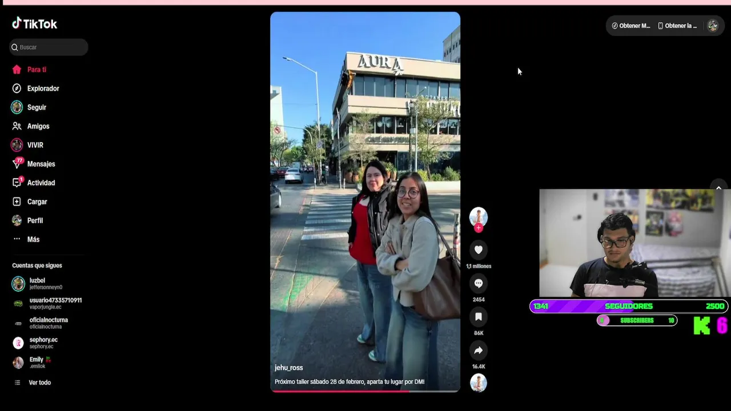Click the VIVIR live icon
Viewport: 731px width, 411px height.
17,145
